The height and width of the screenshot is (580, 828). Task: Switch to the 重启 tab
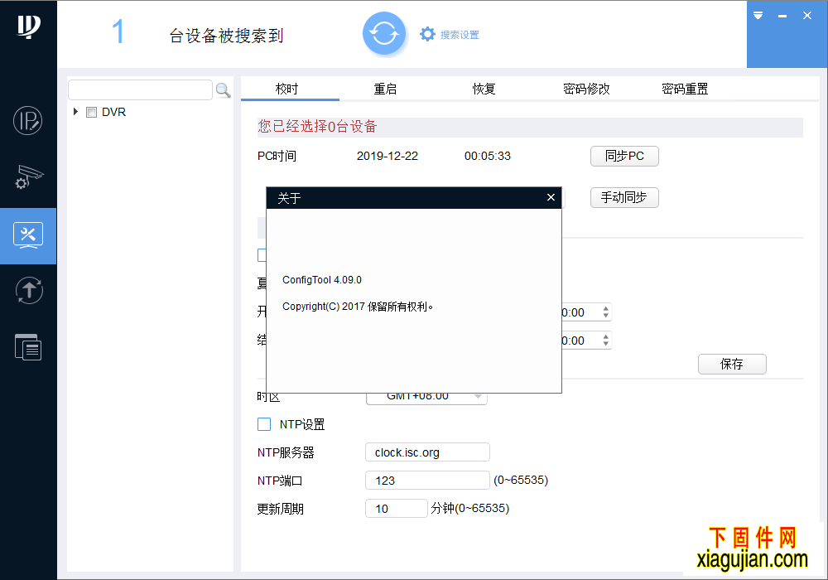[385, 89]
